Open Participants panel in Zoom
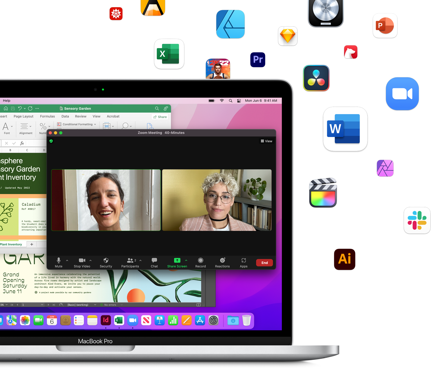 tap(130, 263)
